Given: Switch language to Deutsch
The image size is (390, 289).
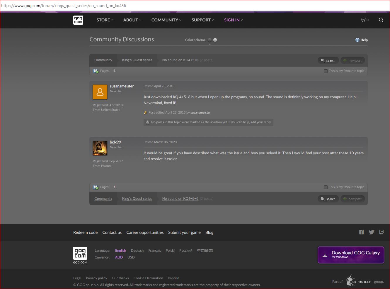Looking at the screenshot, I should [x=137, y=251].
